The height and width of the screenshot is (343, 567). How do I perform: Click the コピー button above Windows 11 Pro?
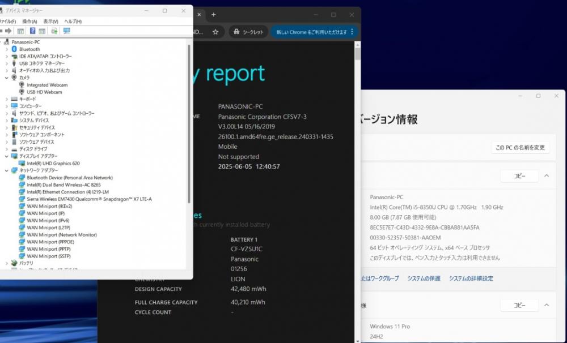coord(519,305)
